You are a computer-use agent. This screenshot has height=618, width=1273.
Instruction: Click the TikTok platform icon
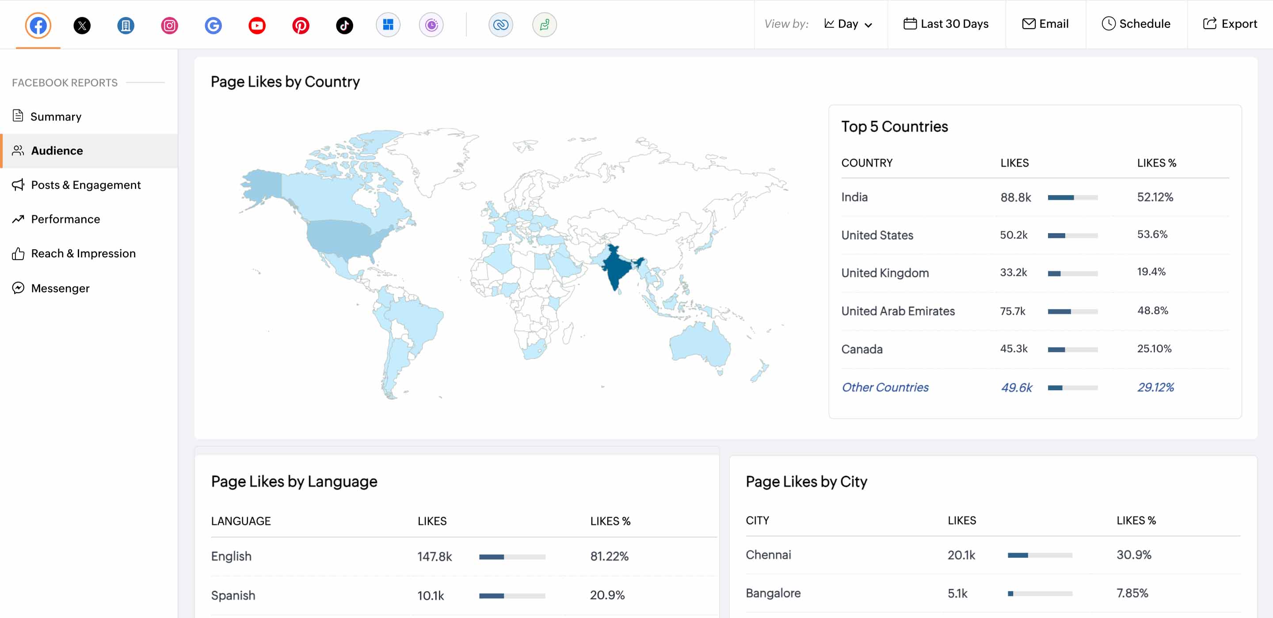click(344, 23)
